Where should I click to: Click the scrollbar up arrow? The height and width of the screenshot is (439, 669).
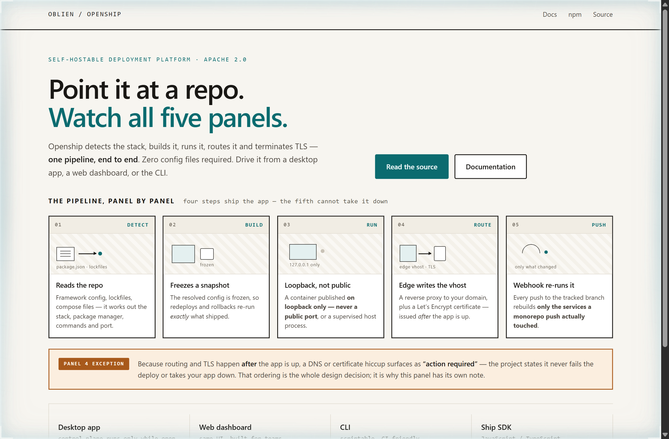click(x=665, y=5)
